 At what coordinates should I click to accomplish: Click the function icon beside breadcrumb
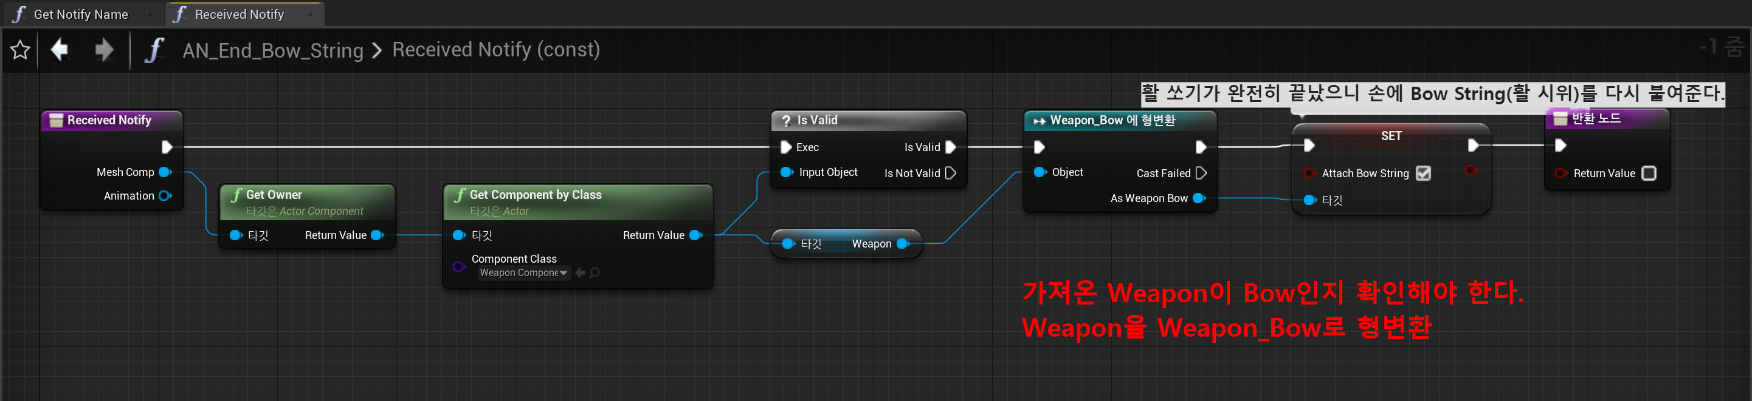(155, 50)
